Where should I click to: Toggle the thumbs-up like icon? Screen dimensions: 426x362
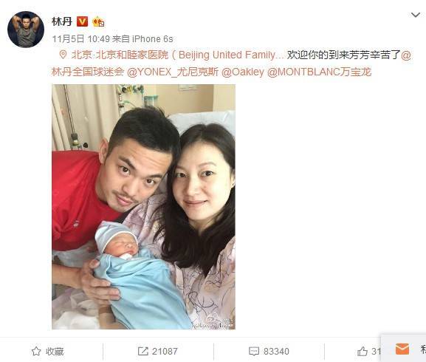(x=363, y=352)
